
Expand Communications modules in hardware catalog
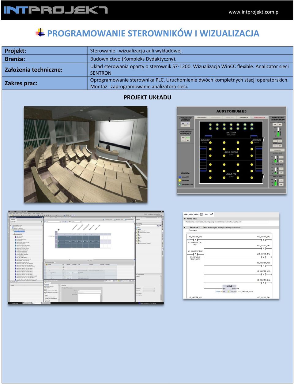[x=137, y=243]
